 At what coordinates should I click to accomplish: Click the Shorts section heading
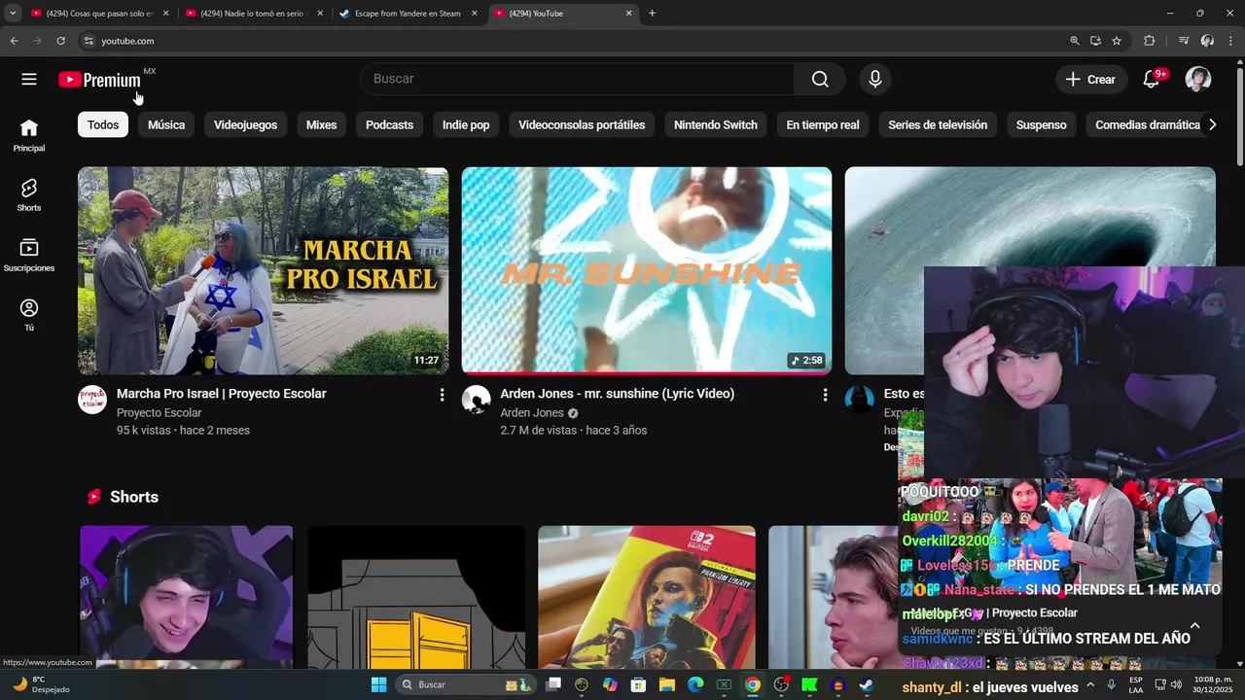pos(134,497)
